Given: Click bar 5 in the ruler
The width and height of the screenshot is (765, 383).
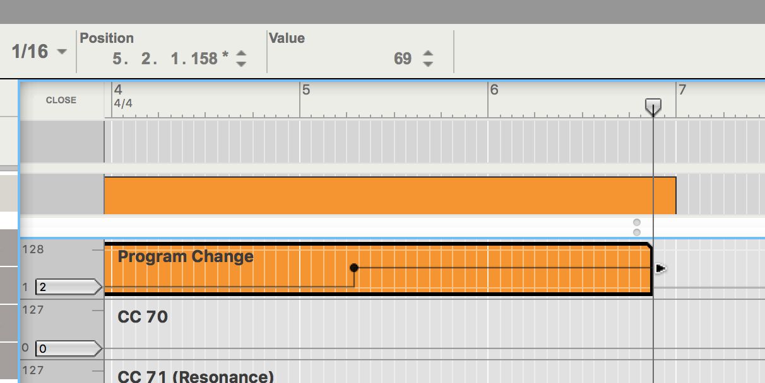Looking at the screenshot, I should click(x=306, y=90).
